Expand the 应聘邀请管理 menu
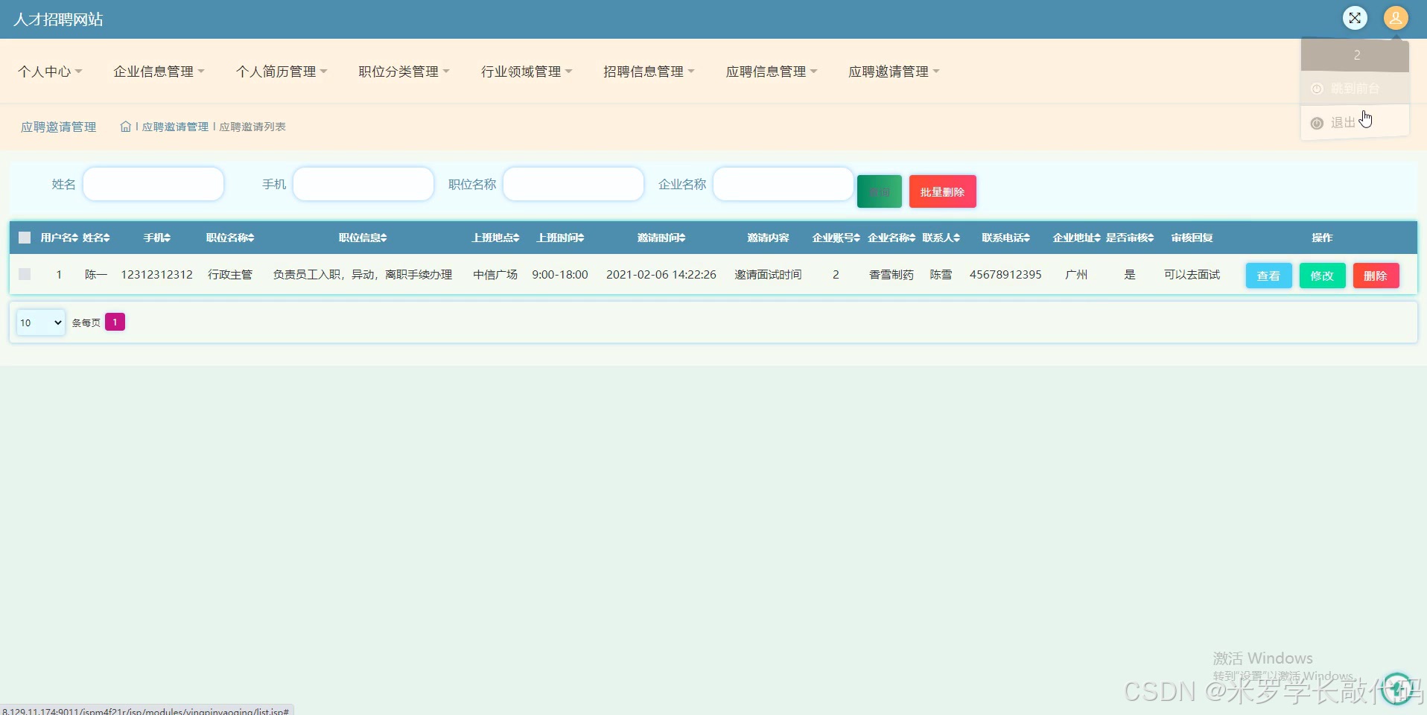This screenshot has width=1427, height=715. pyautogui.click(x=894, y=71)
